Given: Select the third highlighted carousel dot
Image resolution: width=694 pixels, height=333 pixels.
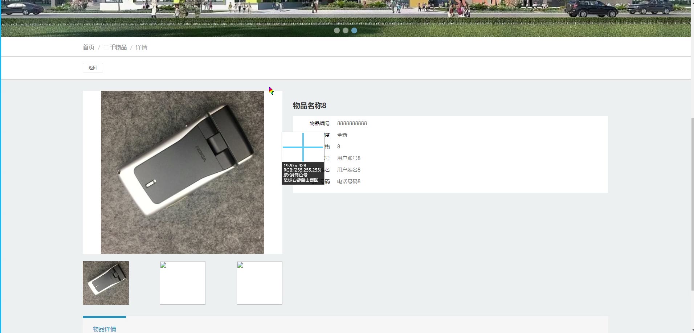Looking at the screenshot, I should (x=354, y=30).
